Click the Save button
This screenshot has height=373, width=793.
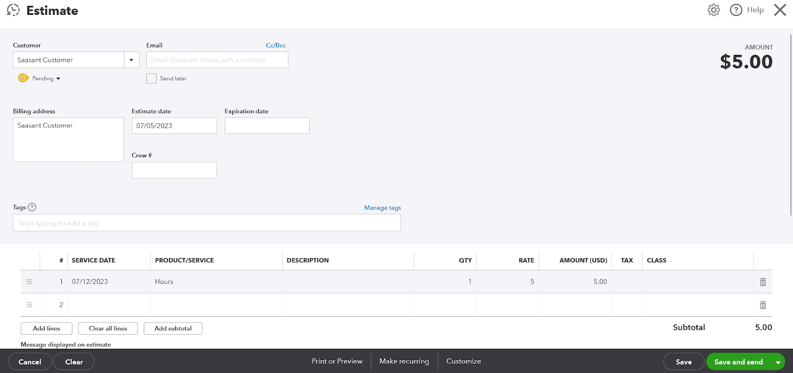683,362
